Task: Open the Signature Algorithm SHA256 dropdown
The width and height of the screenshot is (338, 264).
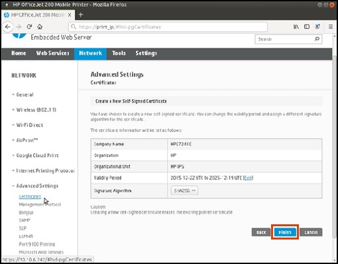Action: point(184,191)
